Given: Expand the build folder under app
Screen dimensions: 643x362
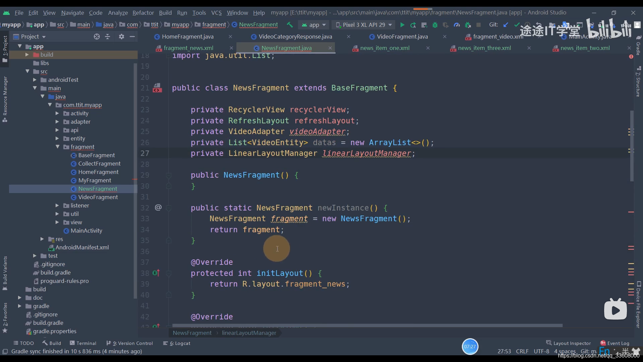Looking at the screenshot, I should pos(27,55).
